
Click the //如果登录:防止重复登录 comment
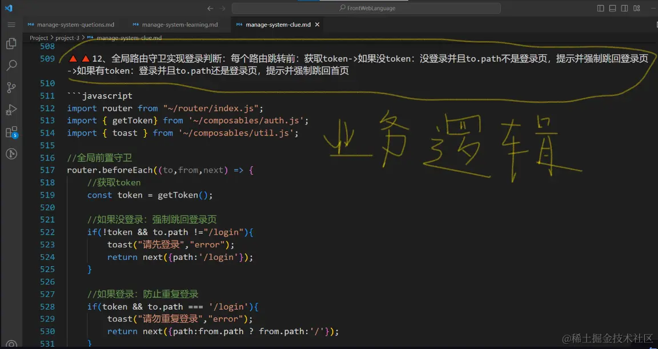click(143, 294)
